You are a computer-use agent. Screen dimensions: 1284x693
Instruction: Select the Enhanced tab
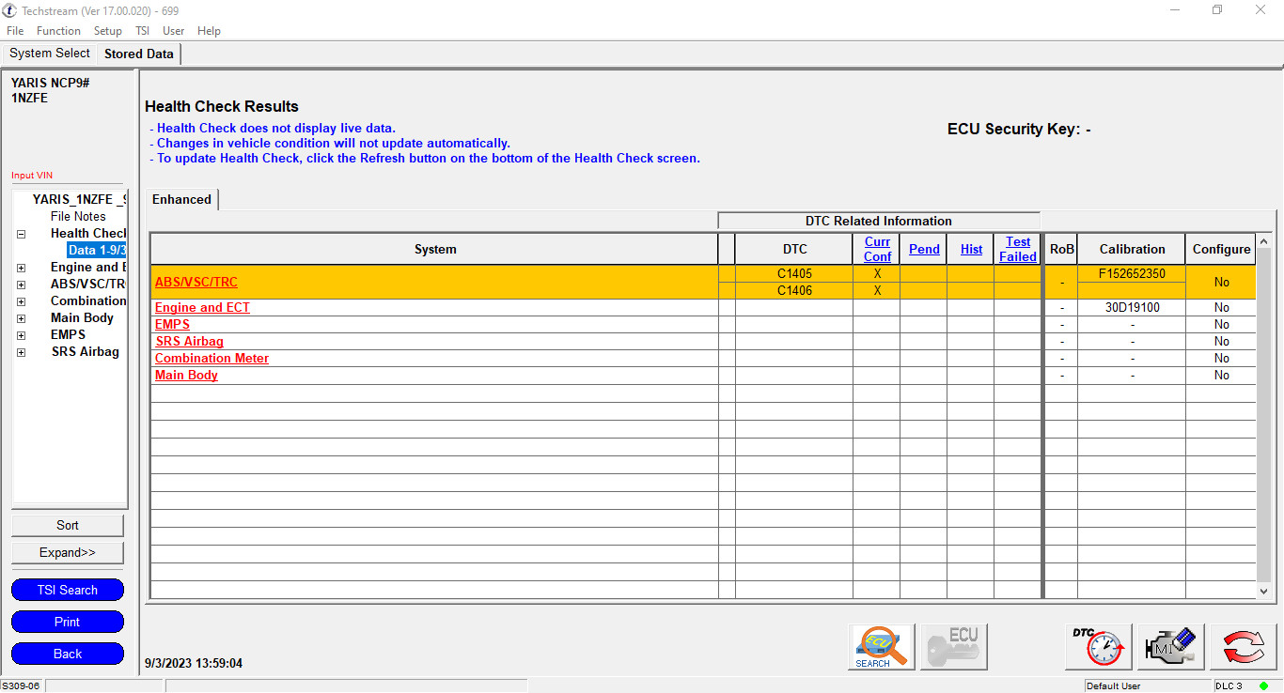coord(182,199)
